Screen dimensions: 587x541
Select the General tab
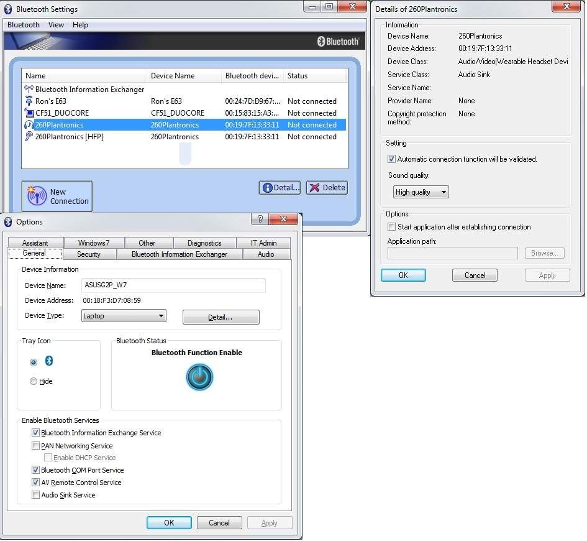tap(34, 253)
